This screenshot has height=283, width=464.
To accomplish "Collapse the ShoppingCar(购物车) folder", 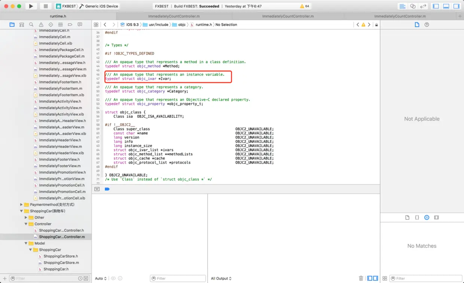I will 21,211.
